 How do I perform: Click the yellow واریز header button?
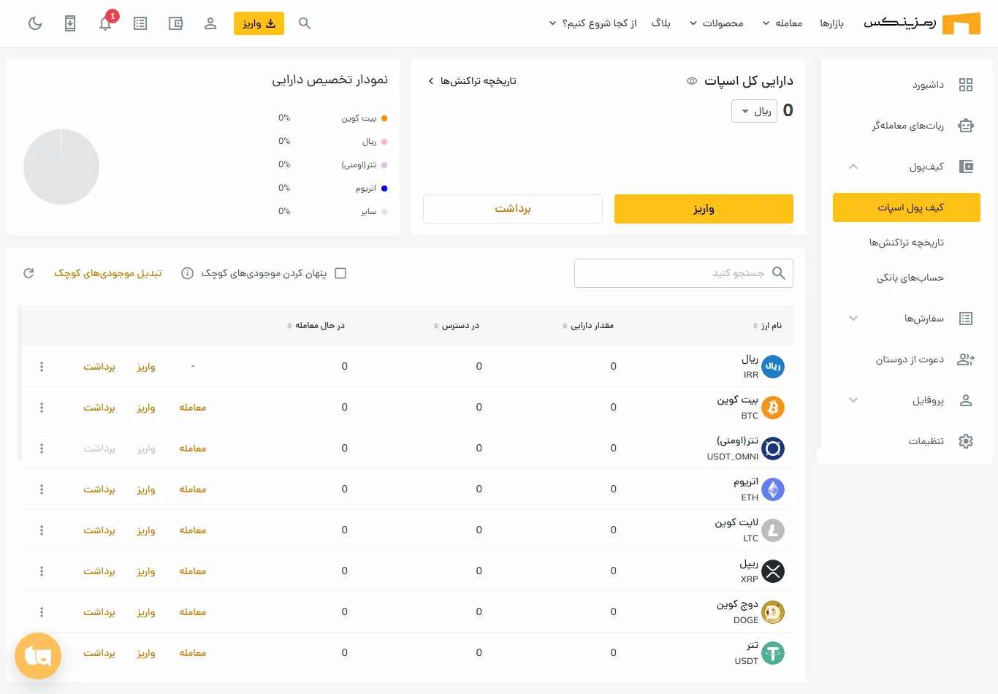click(x=259, y=23)
